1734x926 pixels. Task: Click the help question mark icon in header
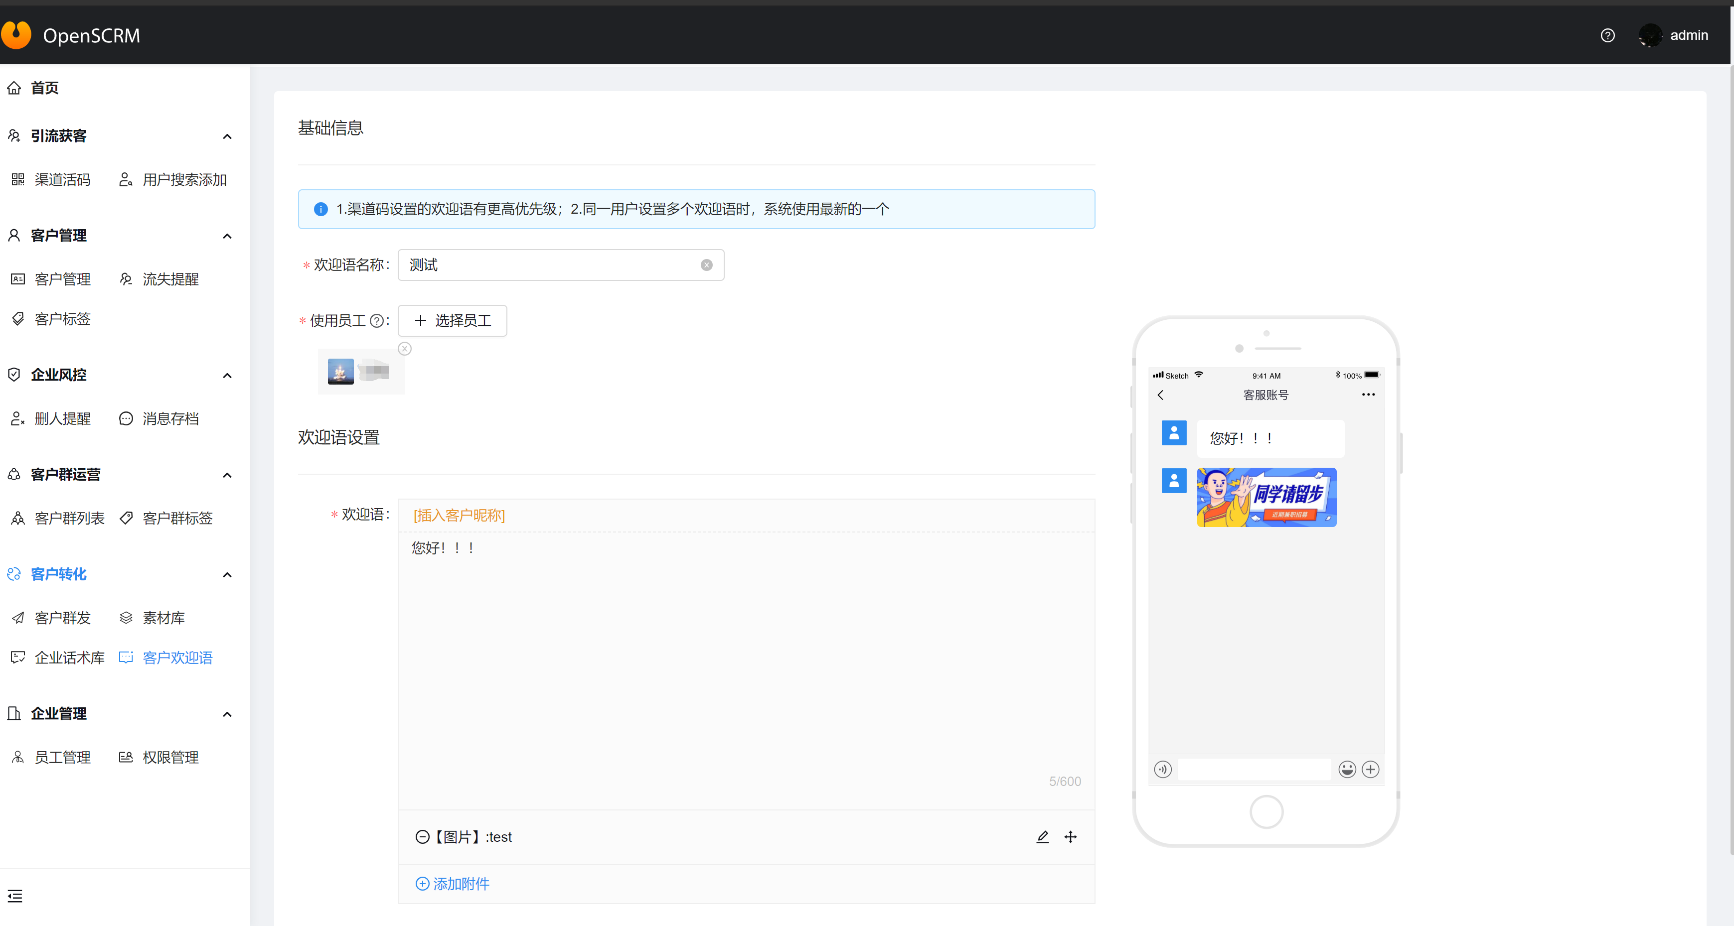pos(1607,36)
